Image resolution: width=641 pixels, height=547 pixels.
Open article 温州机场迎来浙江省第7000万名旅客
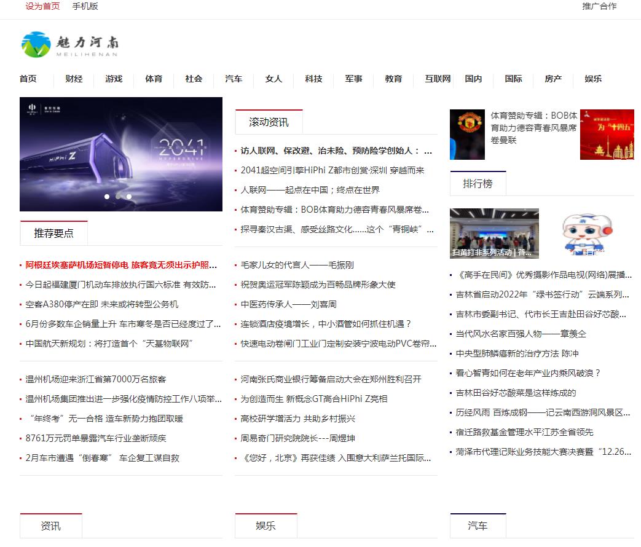[x=96, y=379]
